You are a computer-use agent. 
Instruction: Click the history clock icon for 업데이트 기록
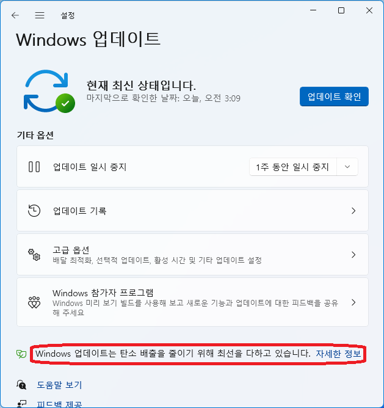[x=34, y=211]
